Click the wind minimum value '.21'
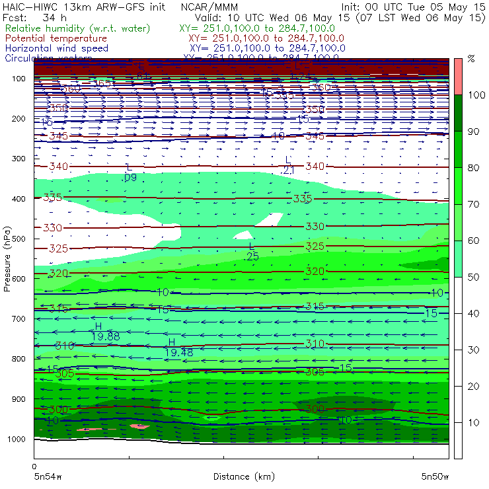 [x=288, y=170]
